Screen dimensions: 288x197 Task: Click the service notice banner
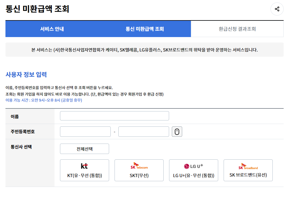tap(144, 50)
